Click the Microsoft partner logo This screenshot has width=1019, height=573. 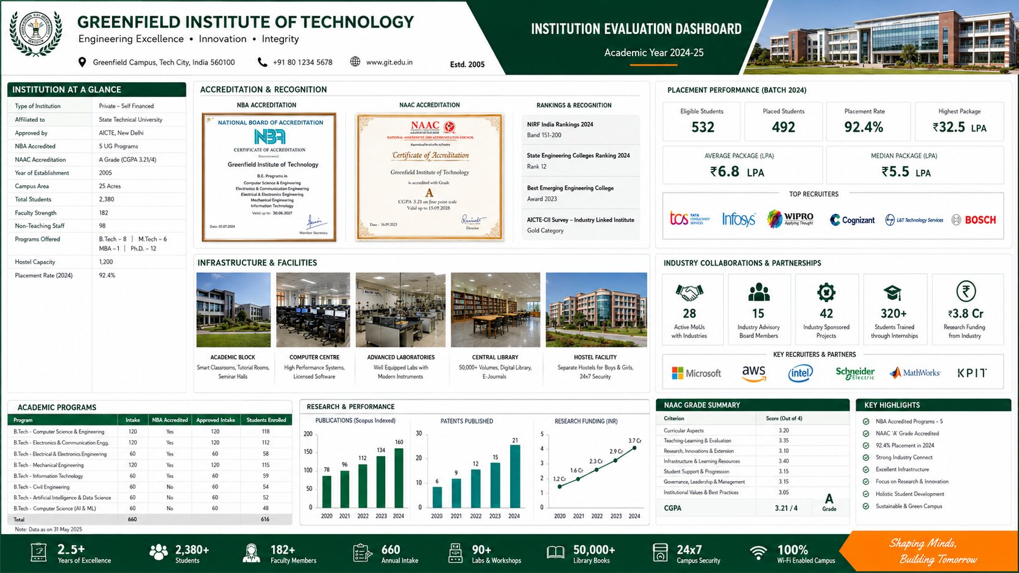(x=696, y=373)
